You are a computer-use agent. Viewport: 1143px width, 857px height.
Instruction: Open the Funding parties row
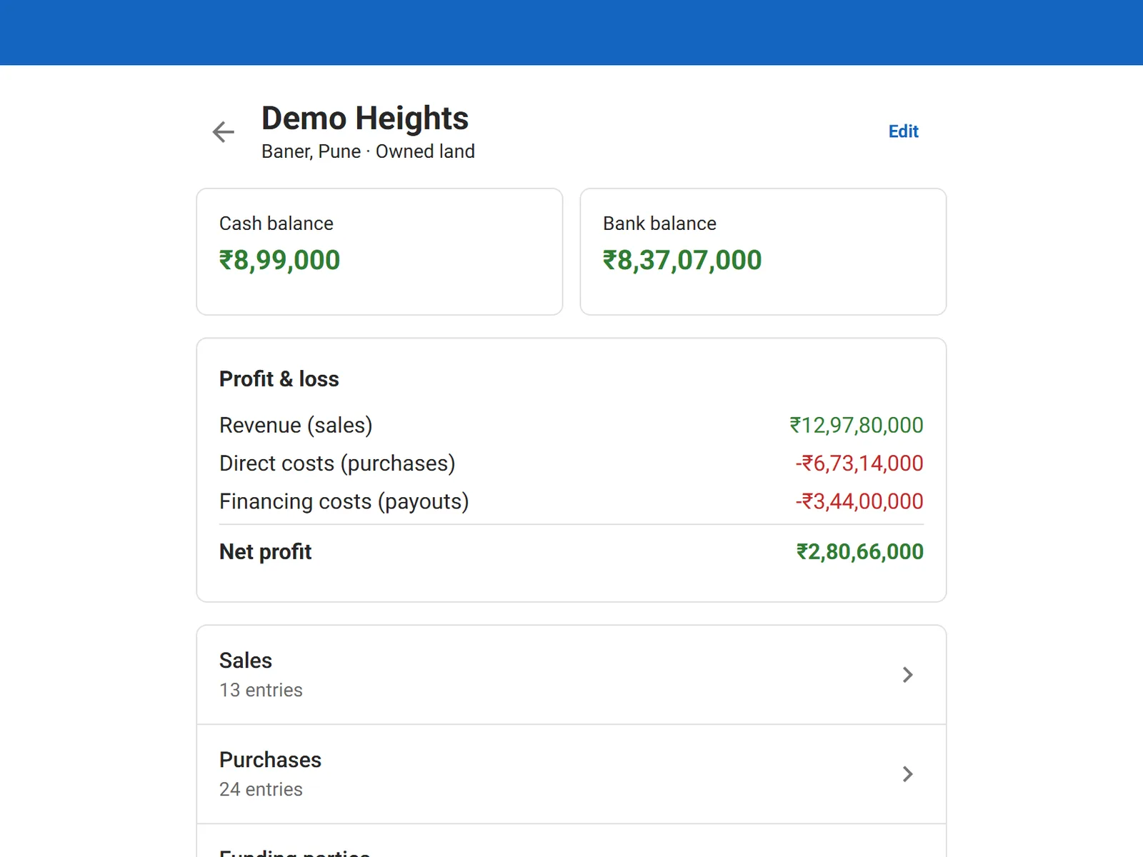click(571, 841)
